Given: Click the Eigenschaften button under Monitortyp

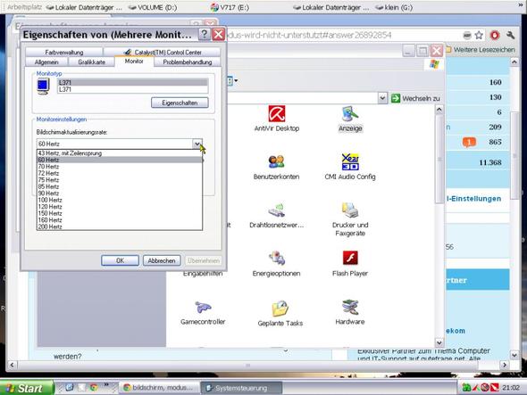Looking at the screenshot, I should coord(180,103).
